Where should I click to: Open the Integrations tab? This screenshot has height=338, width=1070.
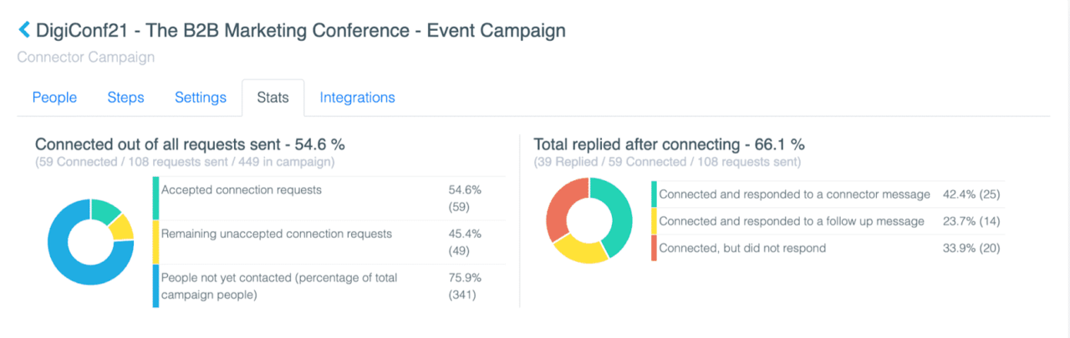coord(357,98)
